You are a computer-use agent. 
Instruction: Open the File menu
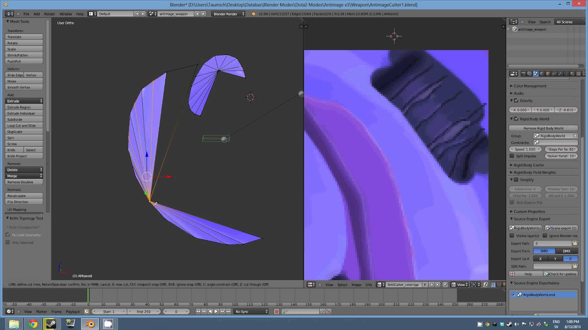(26, 14)
